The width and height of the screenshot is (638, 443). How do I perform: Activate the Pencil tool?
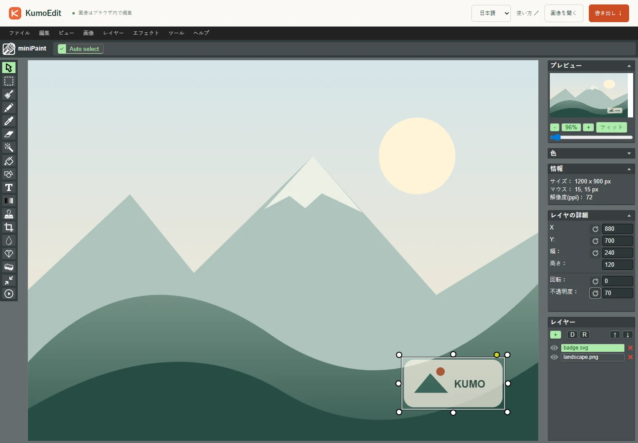(9, 108)
